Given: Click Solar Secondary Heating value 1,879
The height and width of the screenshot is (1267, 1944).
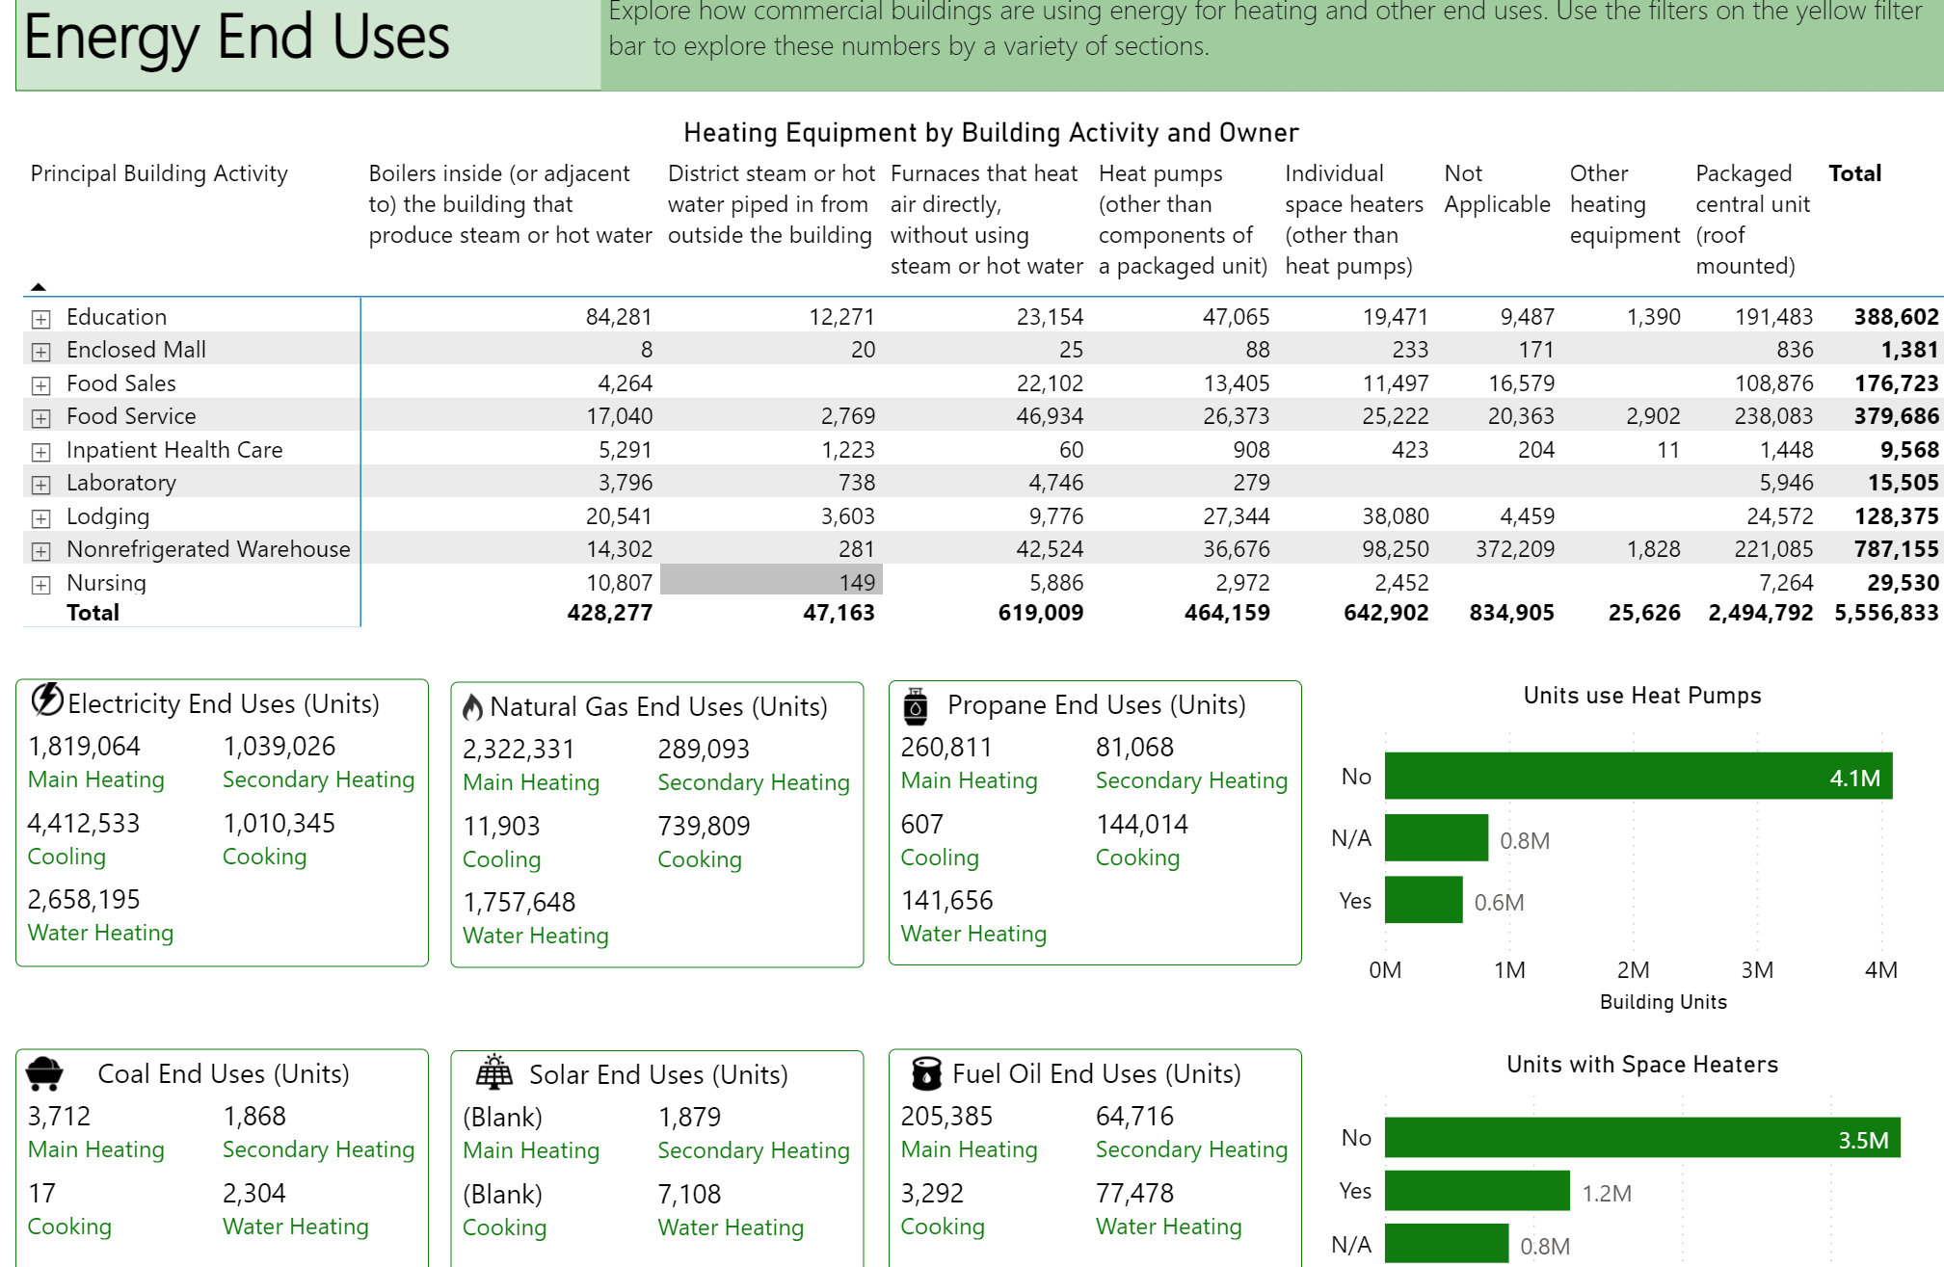Looking at the screenshot, I should 689,1118.
